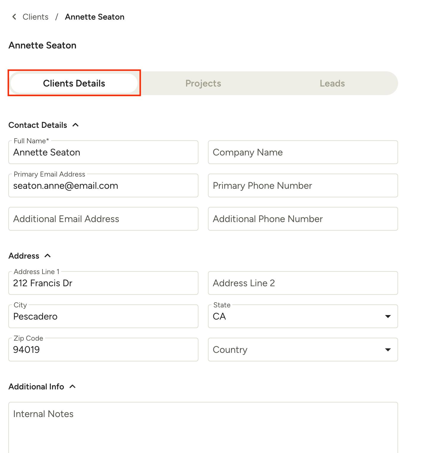This screenshot has height=453, width=426.
Task: Collapse the Additional Info section
Action: [x=72, y=387]
